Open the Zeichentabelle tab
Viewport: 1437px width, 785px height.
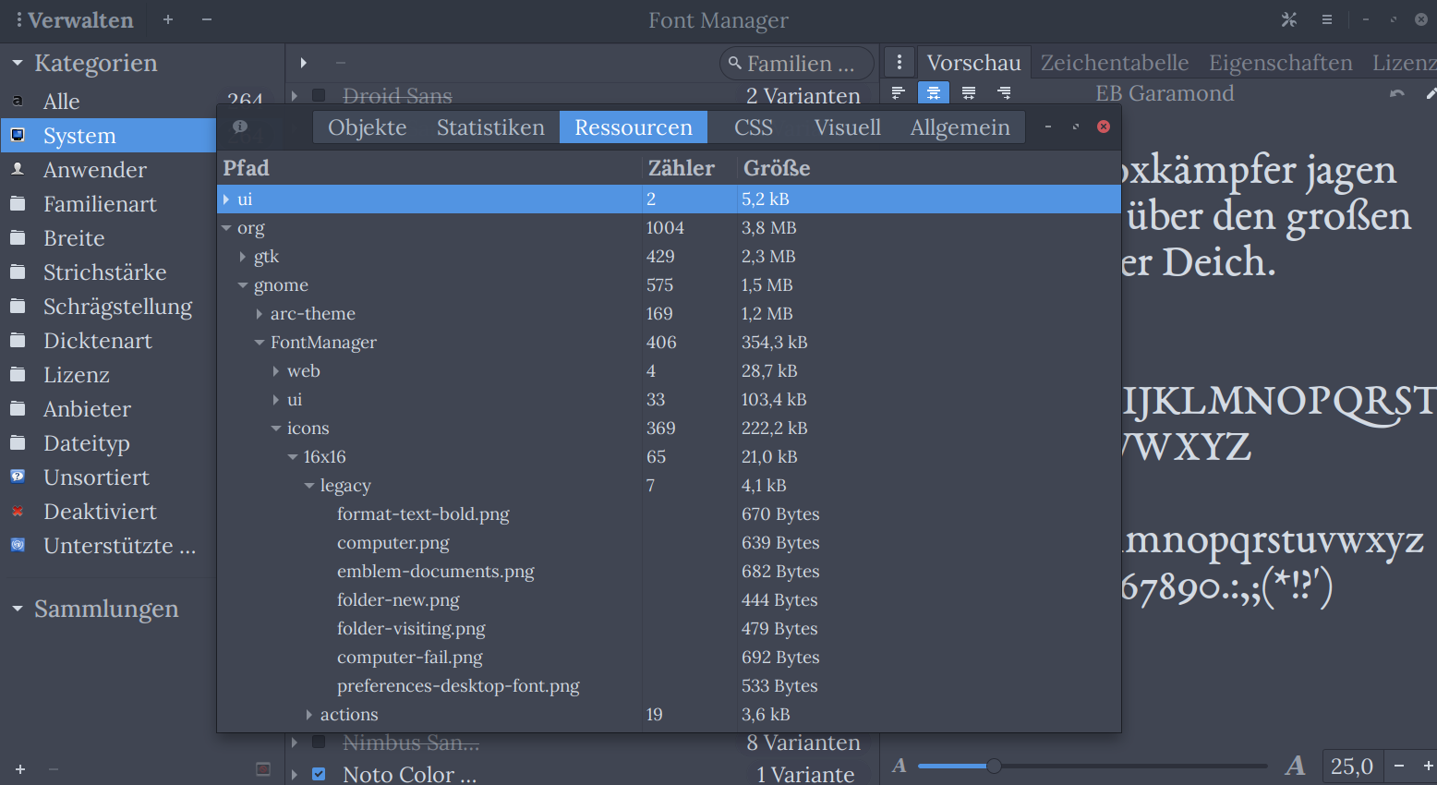pyautogui.click(x=1115, y=62)
